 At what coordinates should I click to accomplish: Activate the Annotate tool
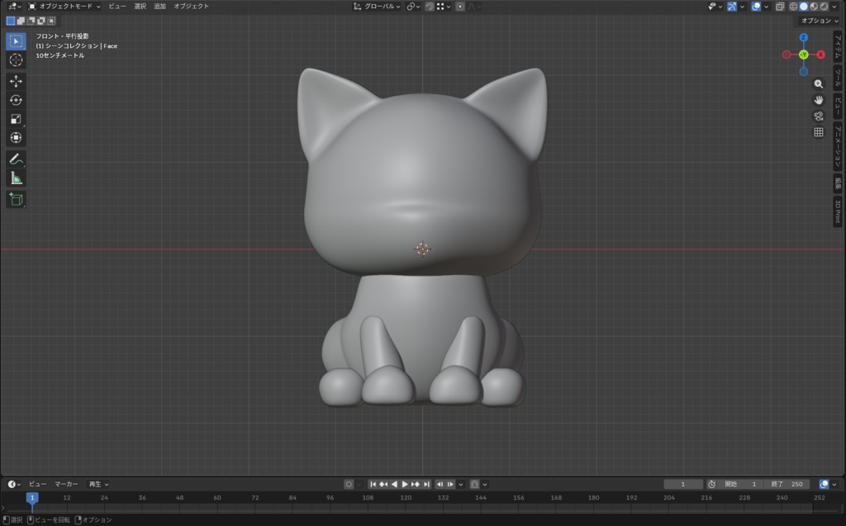coord(15,158)
